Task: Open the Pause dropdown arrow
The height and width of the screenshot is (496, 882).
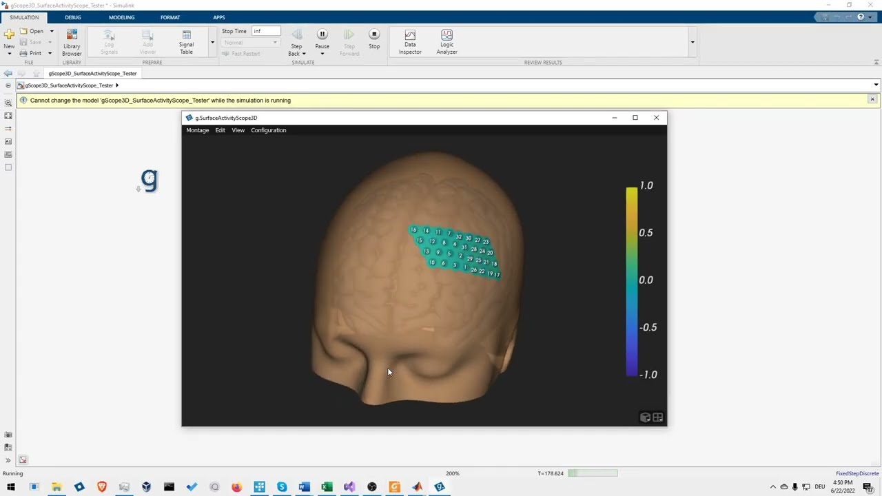Action: (x=322, y=54)
